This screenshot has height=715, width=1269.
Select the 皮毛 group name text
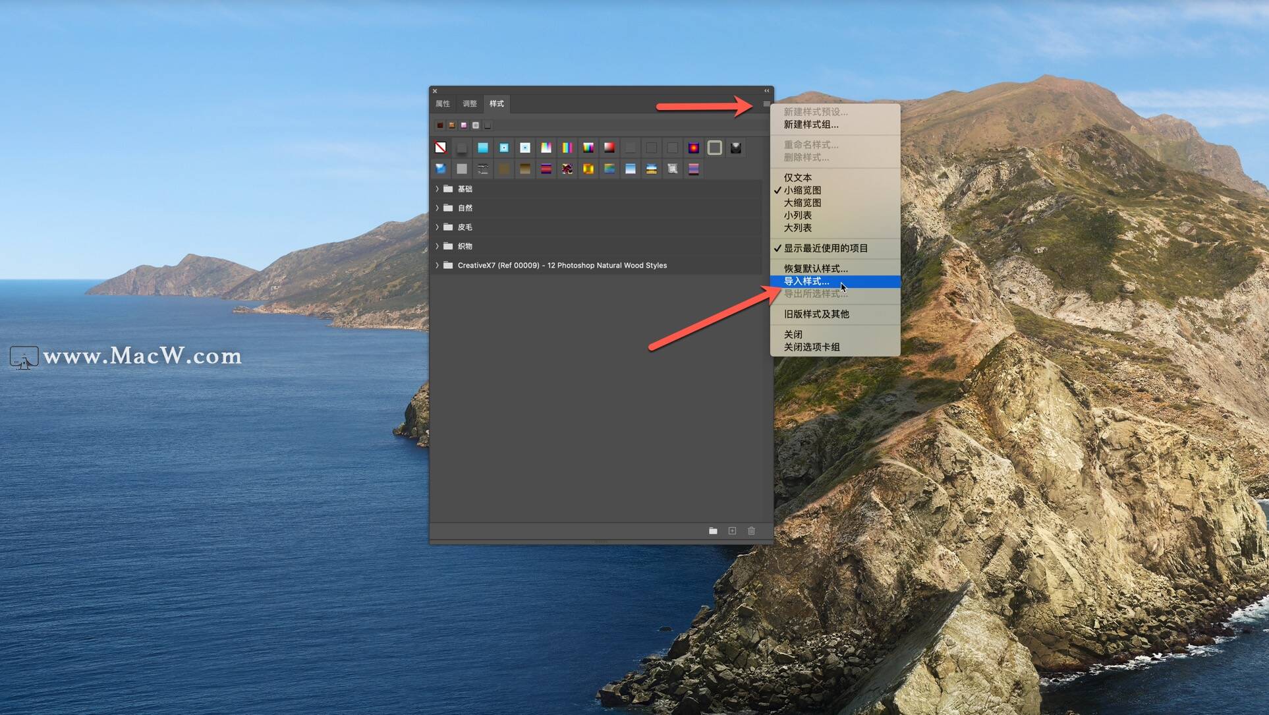tap(465, 227)
